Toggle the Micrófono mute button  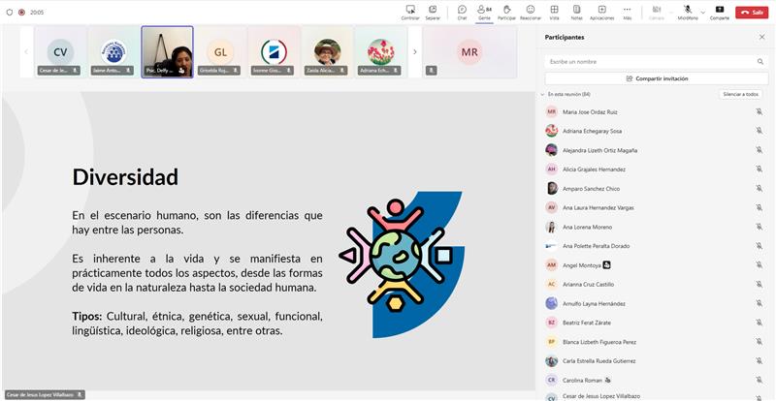(687, 10)
